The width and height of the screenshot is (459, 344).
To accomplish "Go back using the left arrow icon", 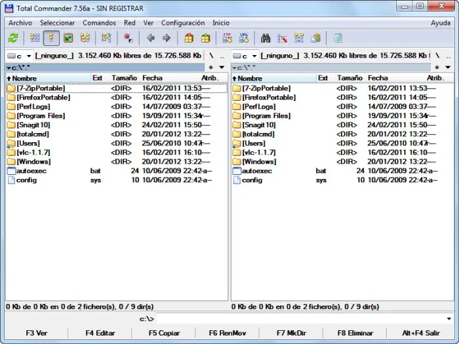I will point(150,38).
